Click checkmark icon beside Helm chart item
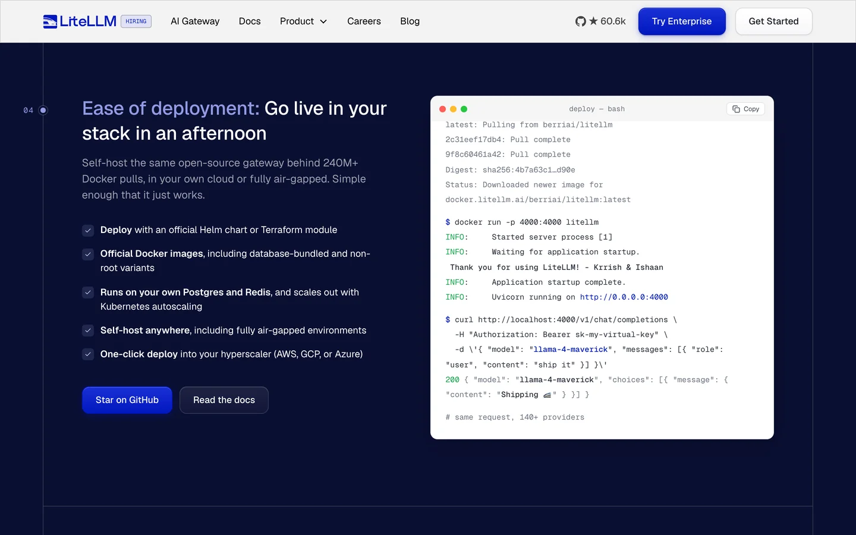The height and width of the screenshot is (535, 856). pos(88,230)
